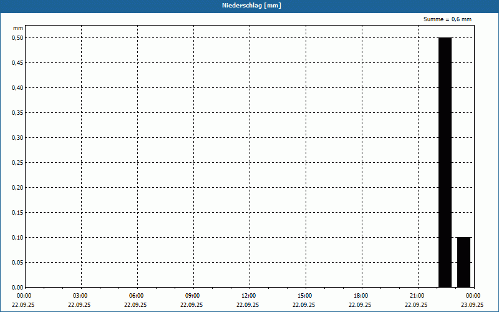
Task: Select the 0,40 y-axis value label
Action: 17,87
